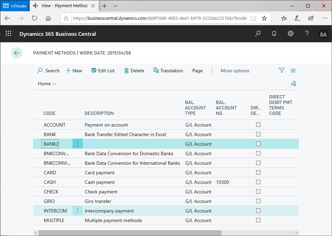Open the browser settings and more menu

324,18
